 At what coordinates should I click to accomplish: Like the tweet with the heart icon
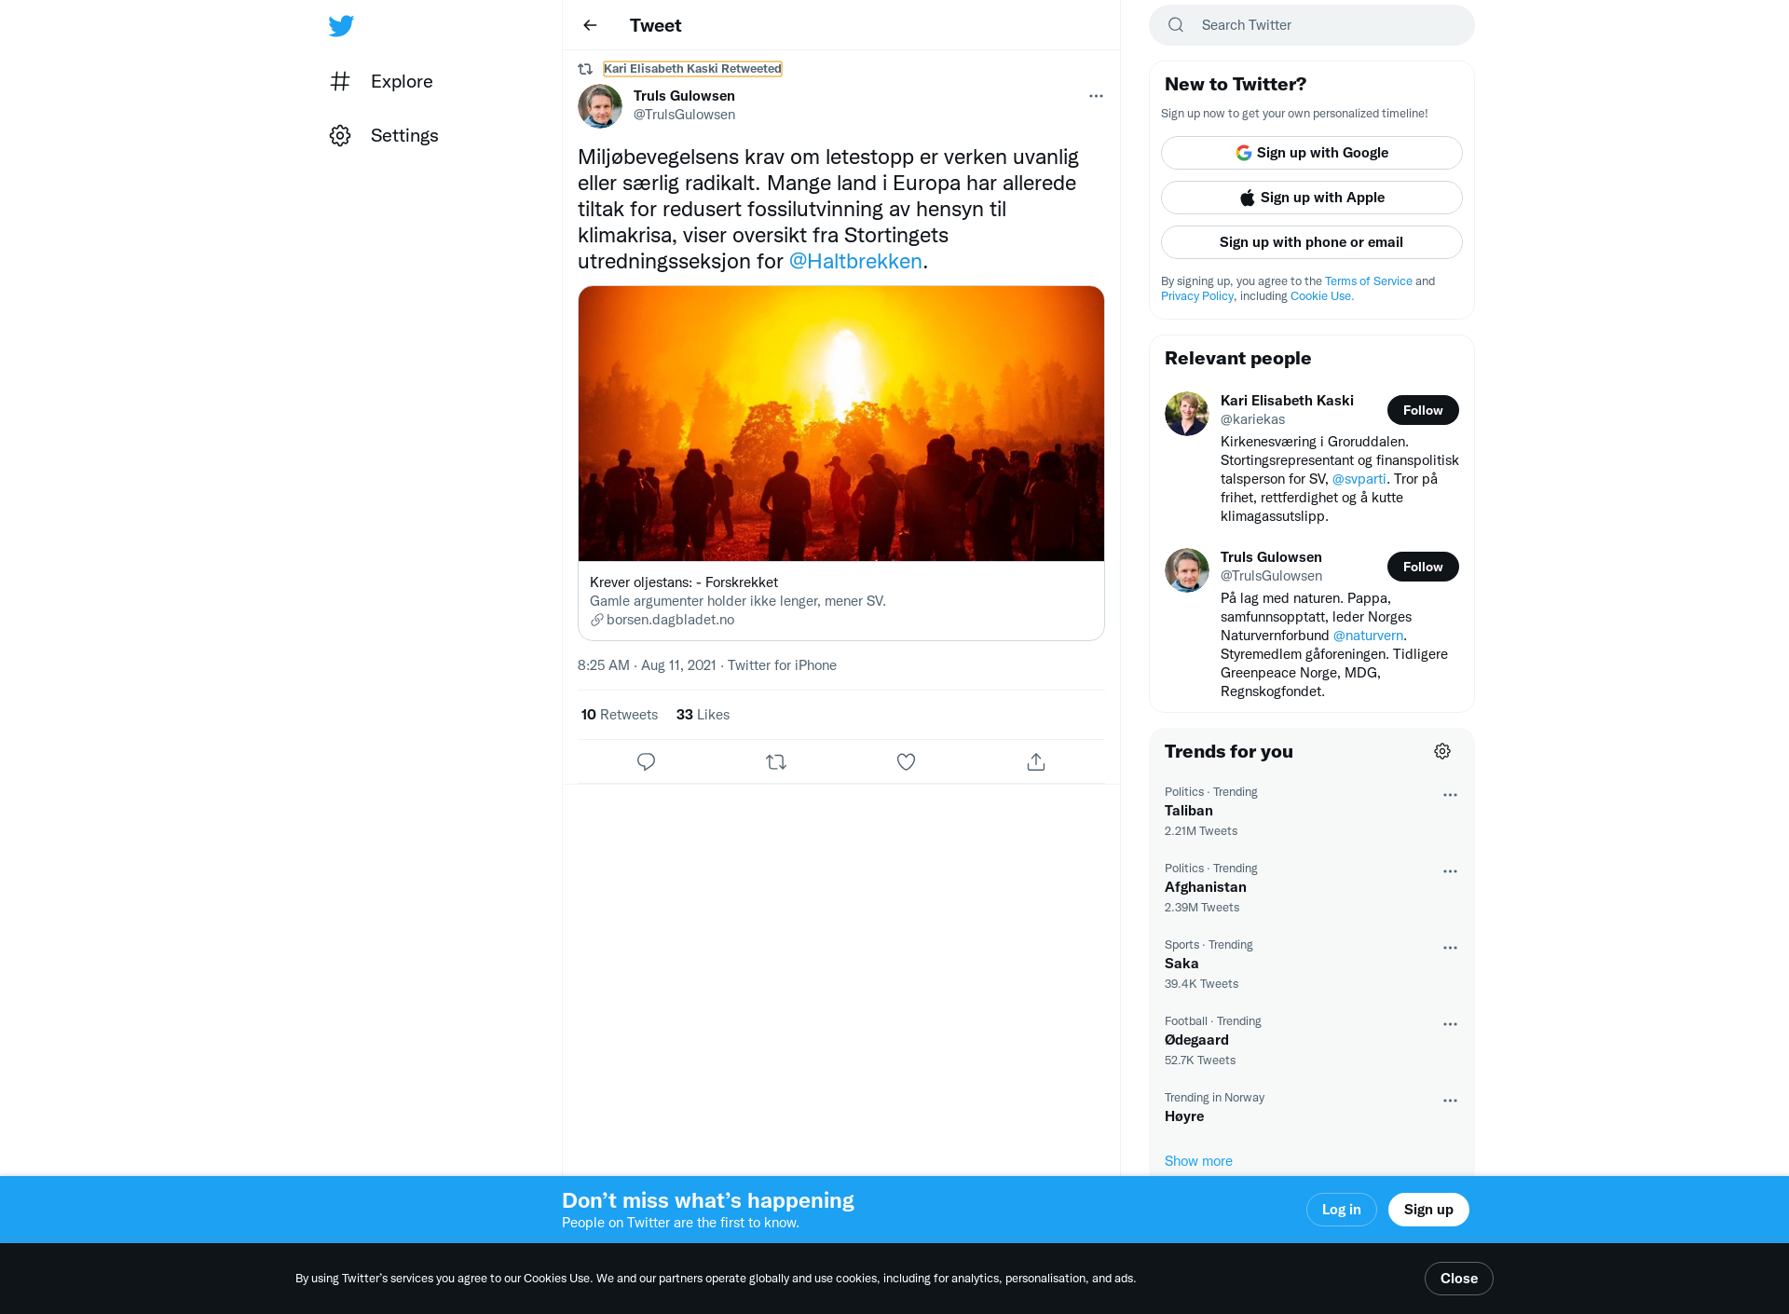click(x=906, y=762)
